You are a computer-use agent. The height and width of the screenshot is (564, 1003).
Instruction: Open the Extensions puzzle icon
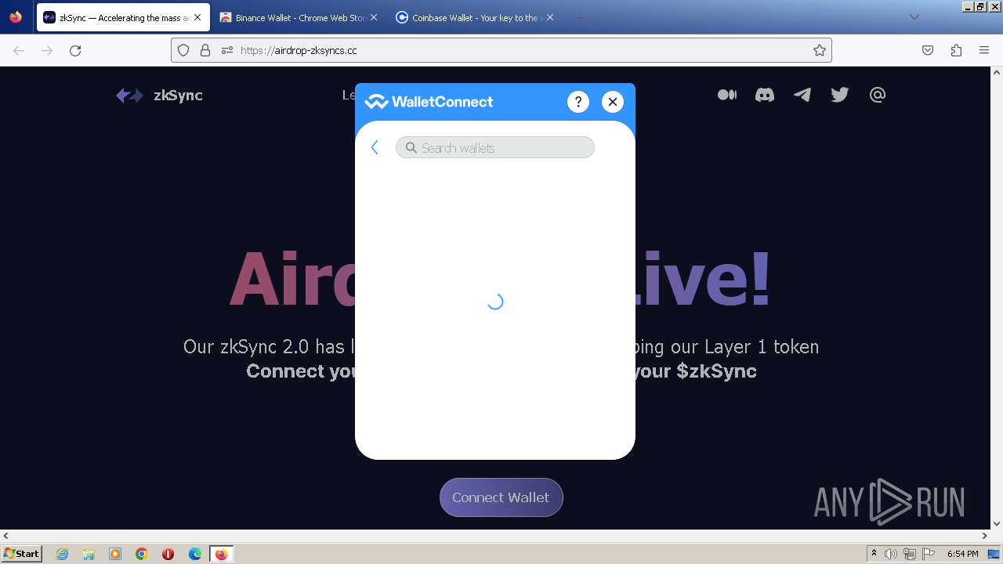(956, 50)
